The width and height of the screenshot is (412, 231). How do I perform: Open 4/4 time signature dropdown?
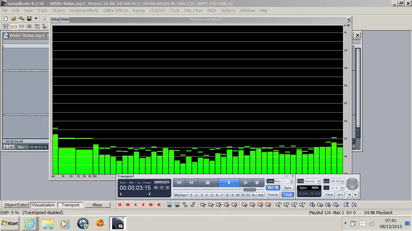342,188
